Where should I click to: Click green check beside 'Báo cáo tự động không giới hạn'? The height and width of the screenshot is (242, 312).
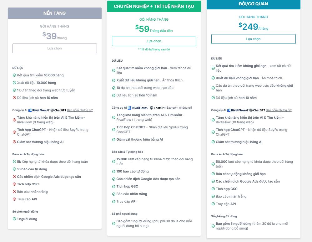tap(213, 174)
